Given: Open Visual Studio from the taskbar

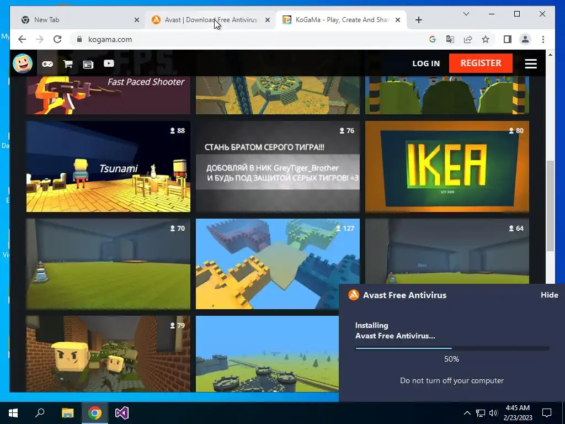Looking at the screenshot, I should (122, 413).
